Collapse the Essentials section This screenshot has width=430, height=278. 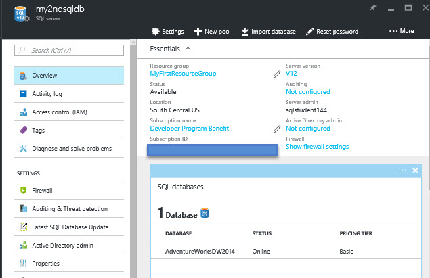point(188,49)
